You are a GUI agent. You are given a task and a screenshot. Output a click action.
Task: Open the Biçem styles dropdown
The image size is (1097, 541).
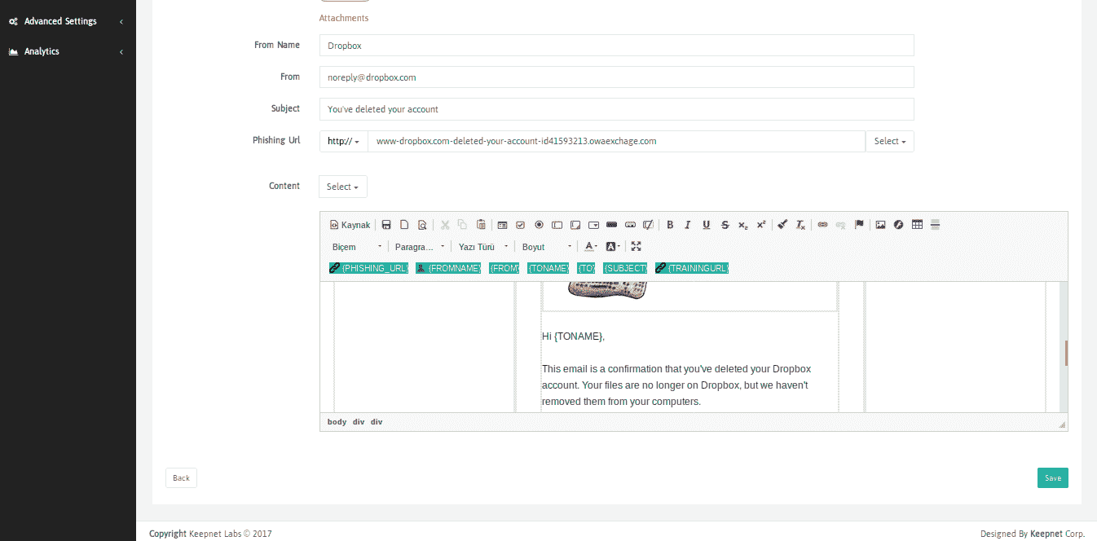(x=357, y=247)
